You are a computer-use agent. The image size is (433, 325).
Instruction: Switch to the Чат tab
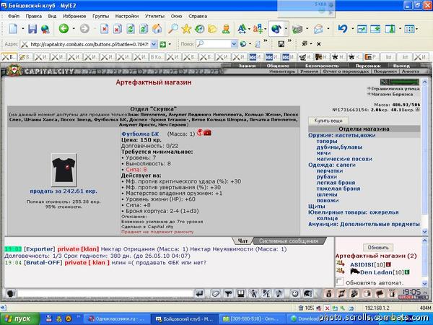[x=242, y=241]
